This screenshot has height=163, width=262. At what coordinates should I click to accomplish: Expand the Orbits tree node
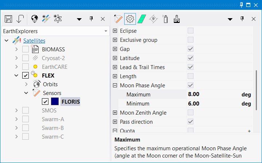[26, 84]
